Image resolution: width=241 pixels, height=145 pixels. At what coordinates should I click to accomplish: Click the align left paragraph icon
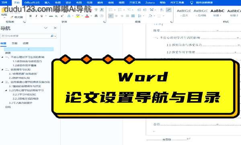pyautogui.click(x=111, y=16)
